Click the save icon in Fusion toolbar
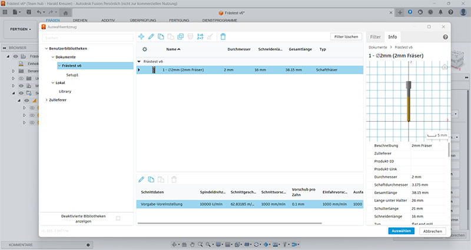Viewport: 471px width, 250px height. coord(29,12)
